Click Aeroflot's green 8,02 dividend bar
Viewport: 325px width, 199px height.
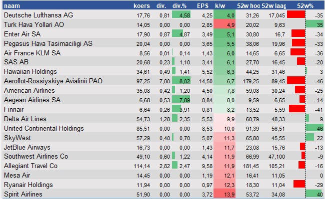pyautogui.click(x=181, y=81)
